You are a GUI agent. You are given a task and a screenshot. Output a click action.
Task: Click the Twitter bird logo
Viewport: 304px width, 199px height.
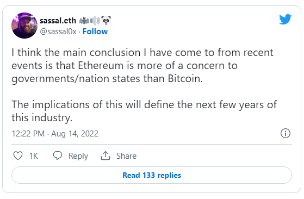point(285,19)
